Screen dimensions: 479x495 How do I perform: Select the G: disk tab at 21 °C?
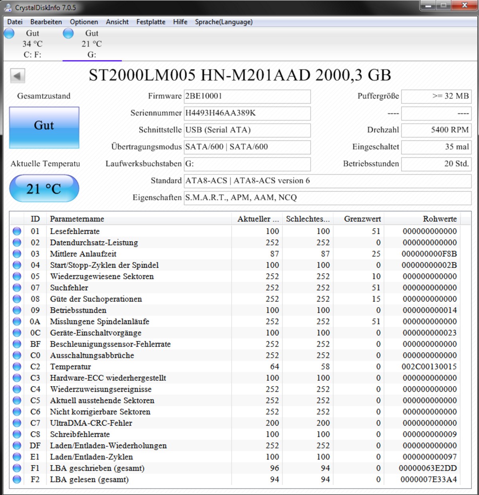[x=92, y=44]
